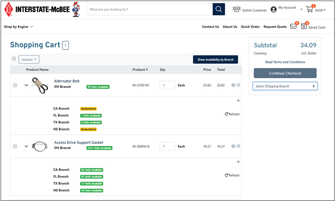
Task: Remove Alternator Belt from cart
Action: click(x=233, y=85)
